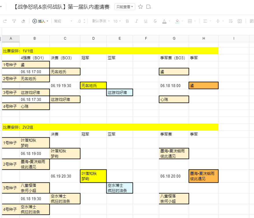254x218 pixels.
Task: Select the blue 空水博士 疯狂的油条 cell
Action: (x=120, y=188)
